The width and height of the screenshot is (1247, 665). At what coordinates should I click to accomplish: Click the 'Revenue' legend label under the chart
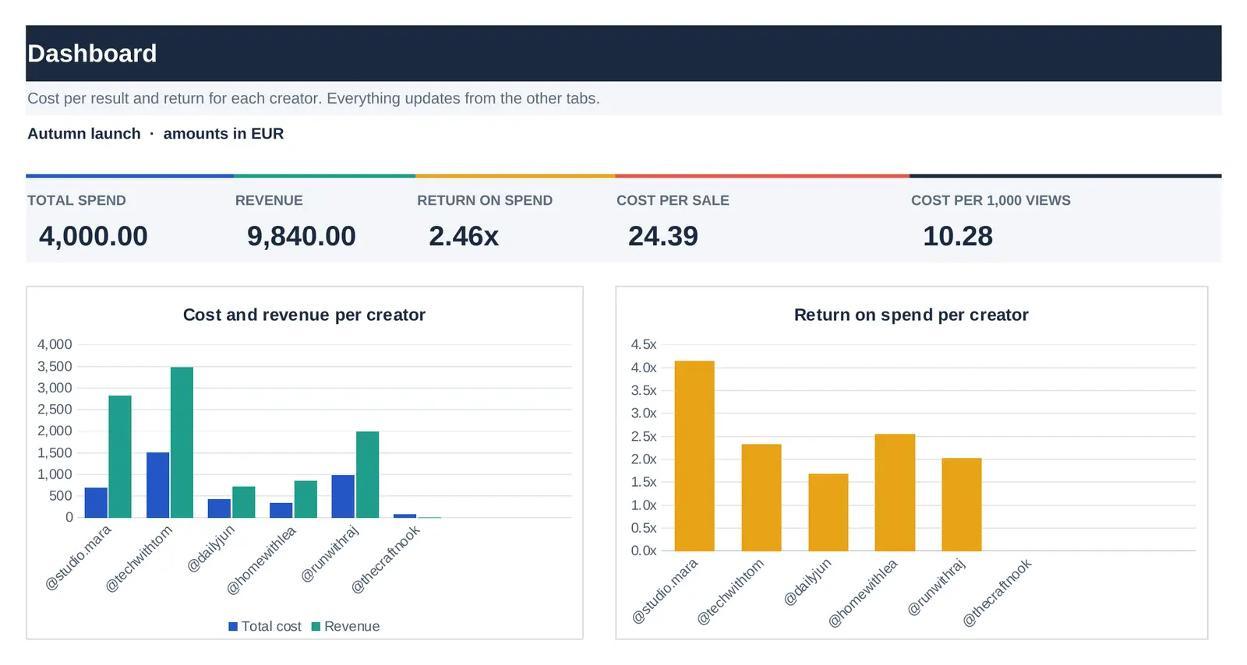pos(352,627)
